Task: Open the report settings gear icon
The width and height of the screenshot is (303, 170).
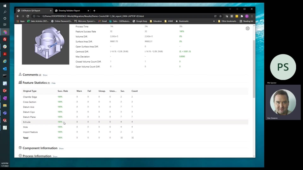Action: tap(247, 29)
